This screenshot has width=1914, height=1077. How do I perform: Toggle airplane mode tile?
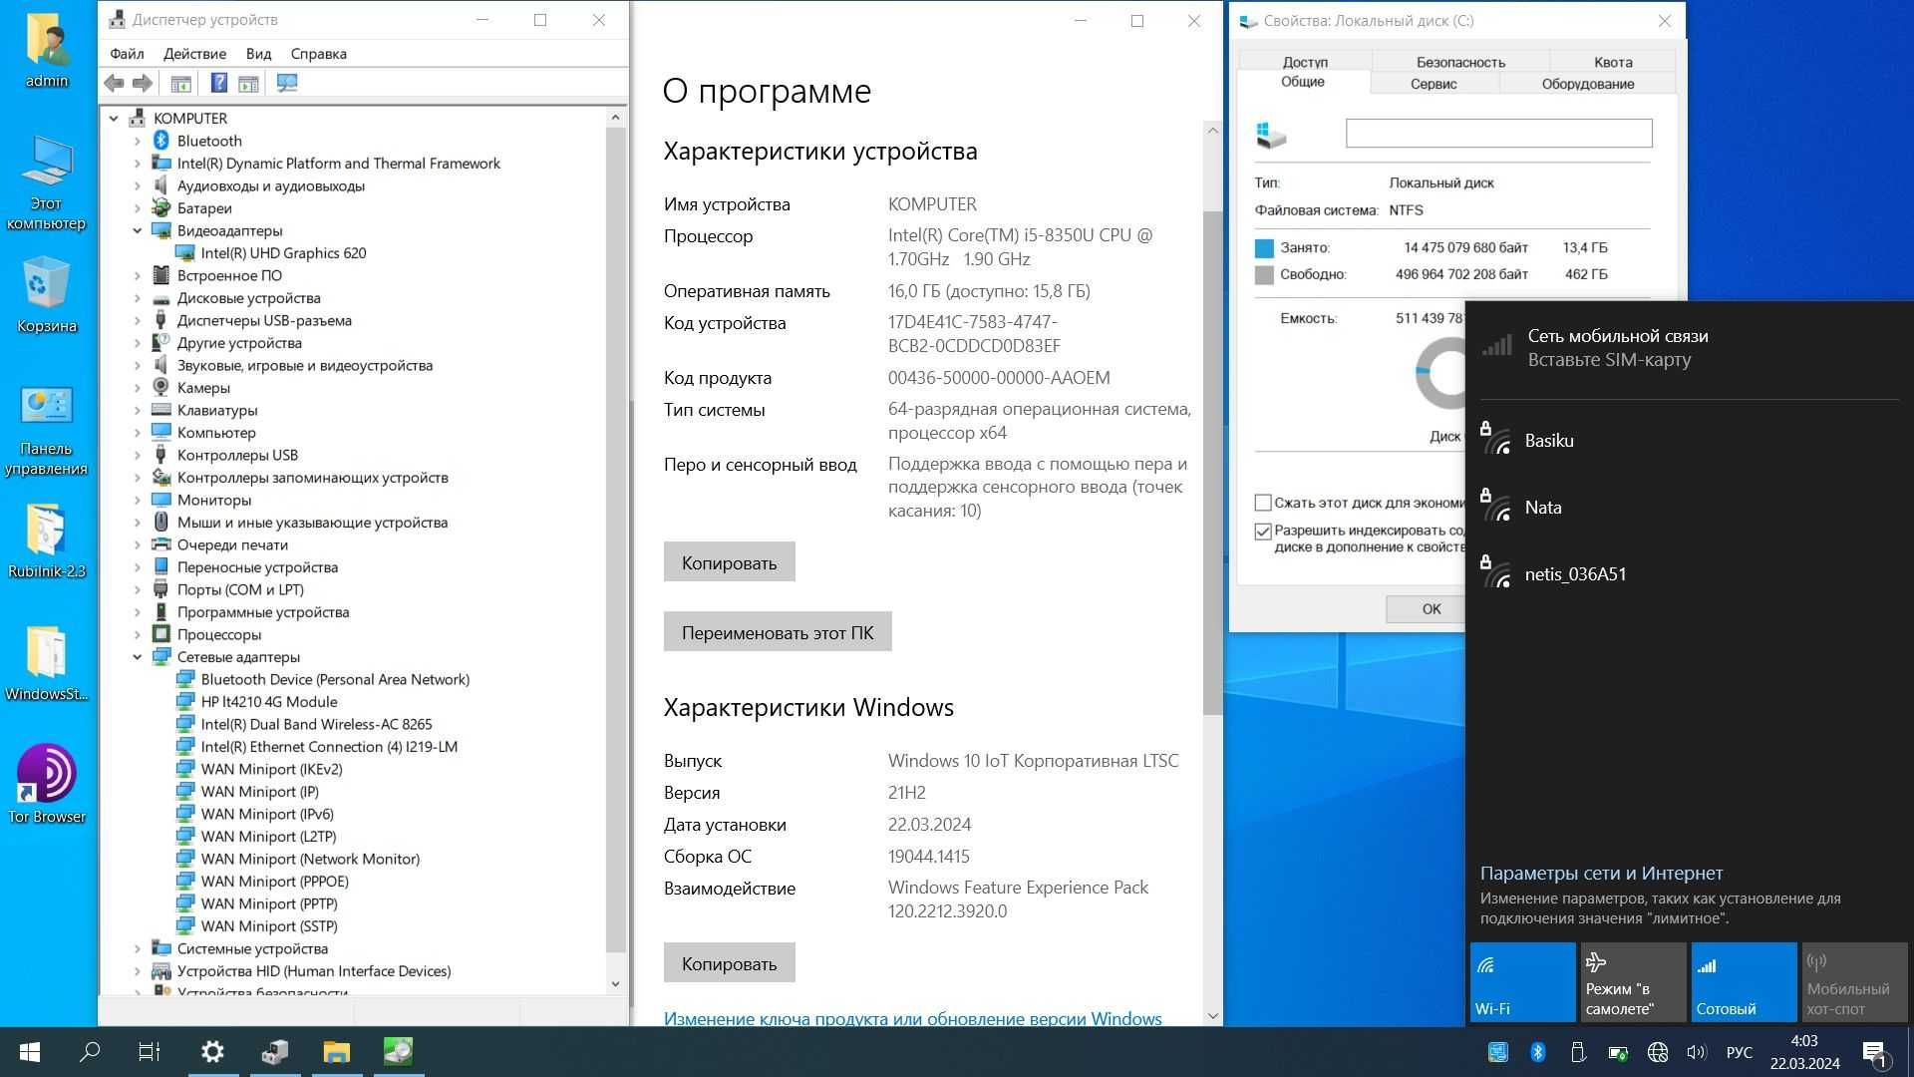tap(1633, 982)
